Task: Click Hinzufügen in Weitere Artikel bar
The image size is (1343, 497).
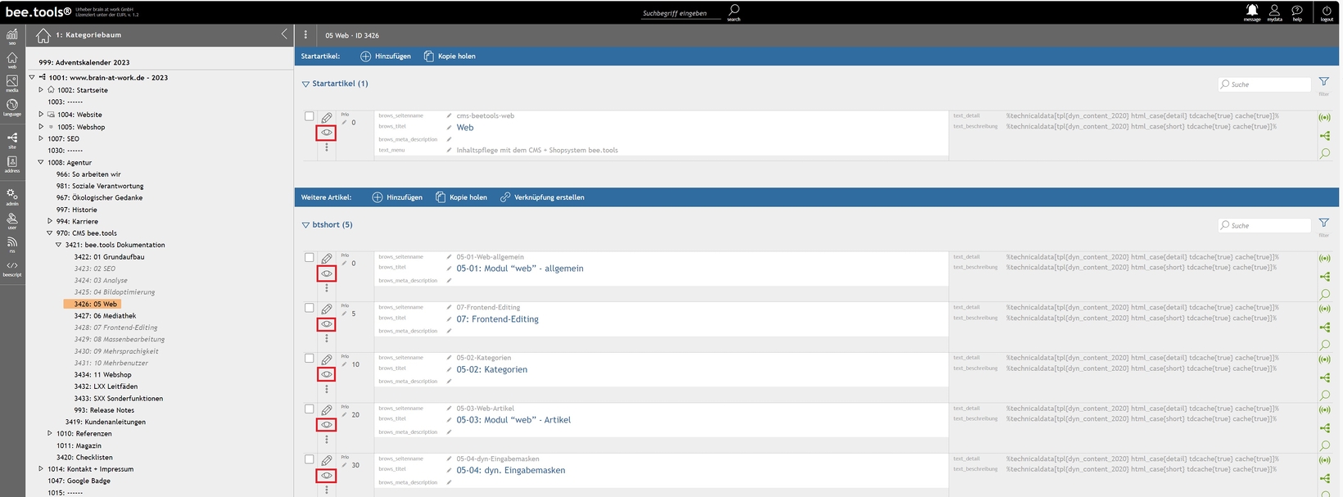Action: 397,197
